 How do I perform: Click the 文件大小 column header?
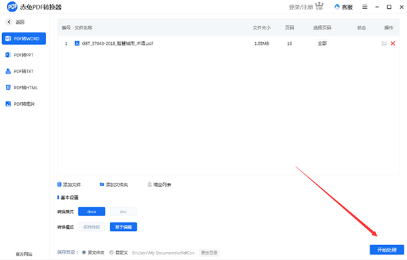click(x=262, y=28)
